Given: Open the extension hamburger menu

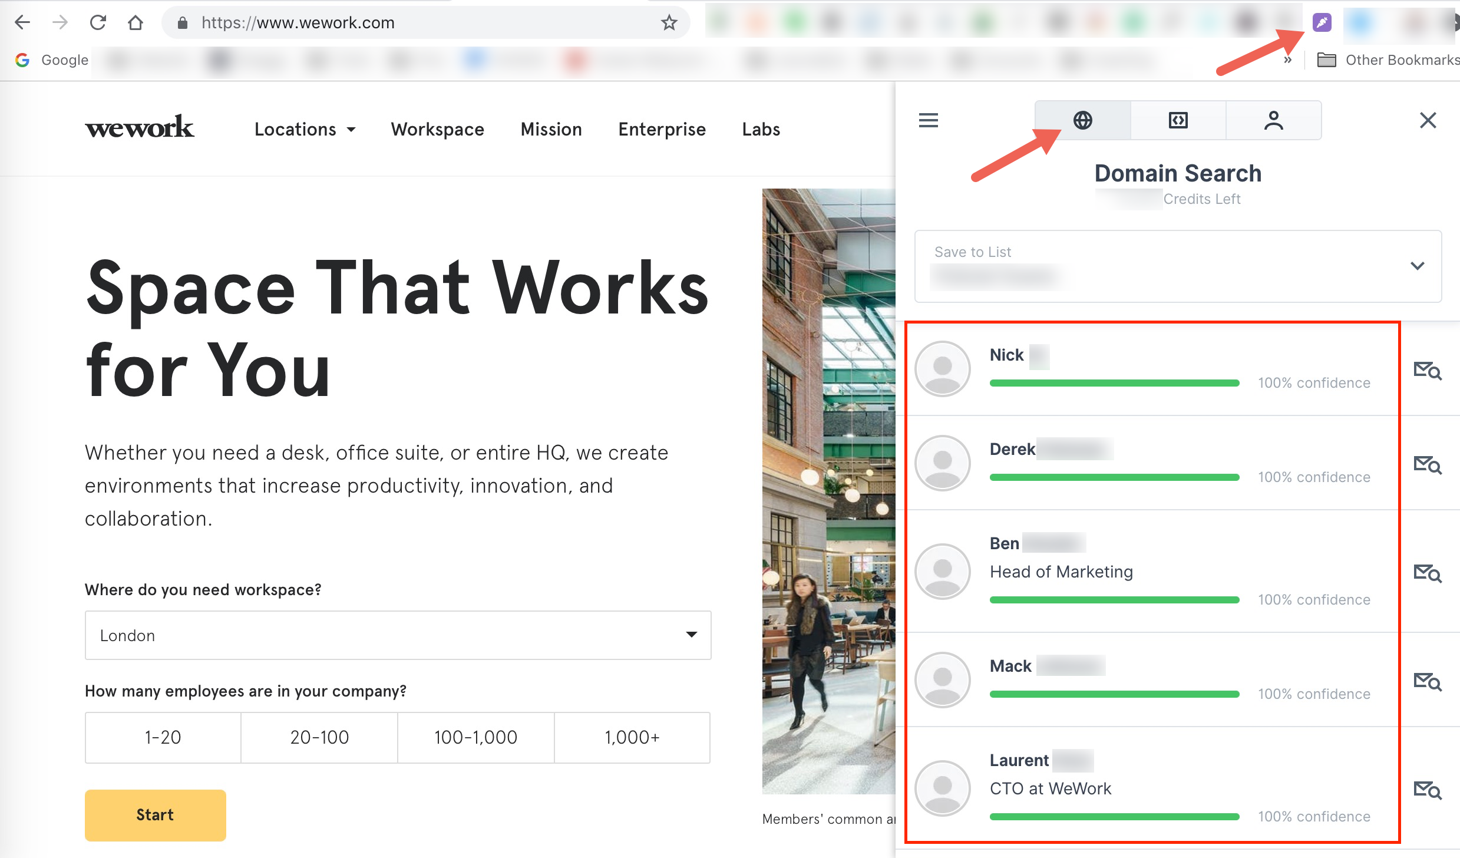Looking at the screenshot, I should click(929, 120).
